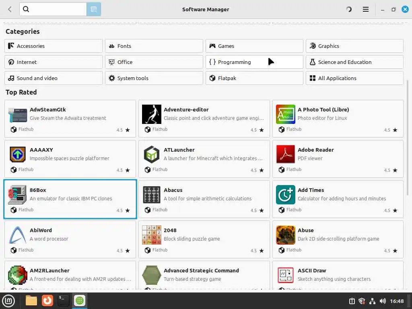Image resolution: width=412 pixels, height=309 pixels.
Task: Select the ASCII Draw title text
Action: pyautogui.click(x=312, y=270)
